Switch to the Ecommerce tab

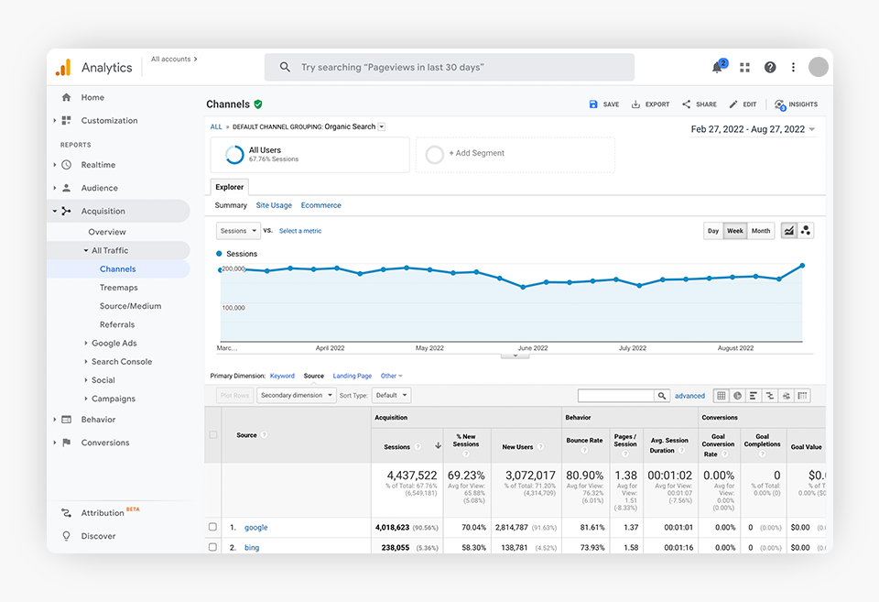[320, 205]
